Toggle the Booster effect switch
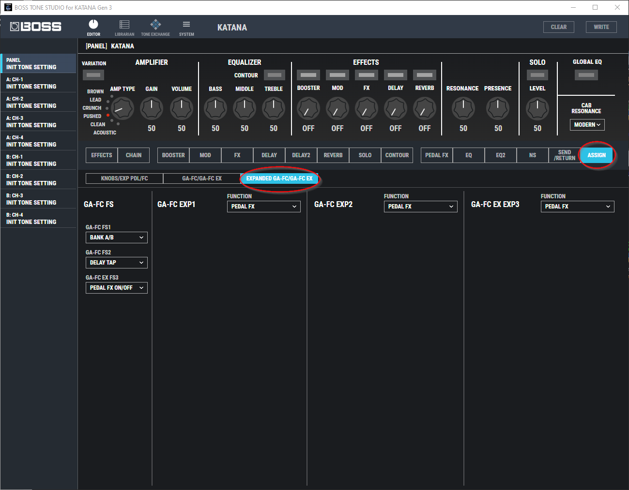The width and height of the screenshot is (629, 490). coord(308,75)
